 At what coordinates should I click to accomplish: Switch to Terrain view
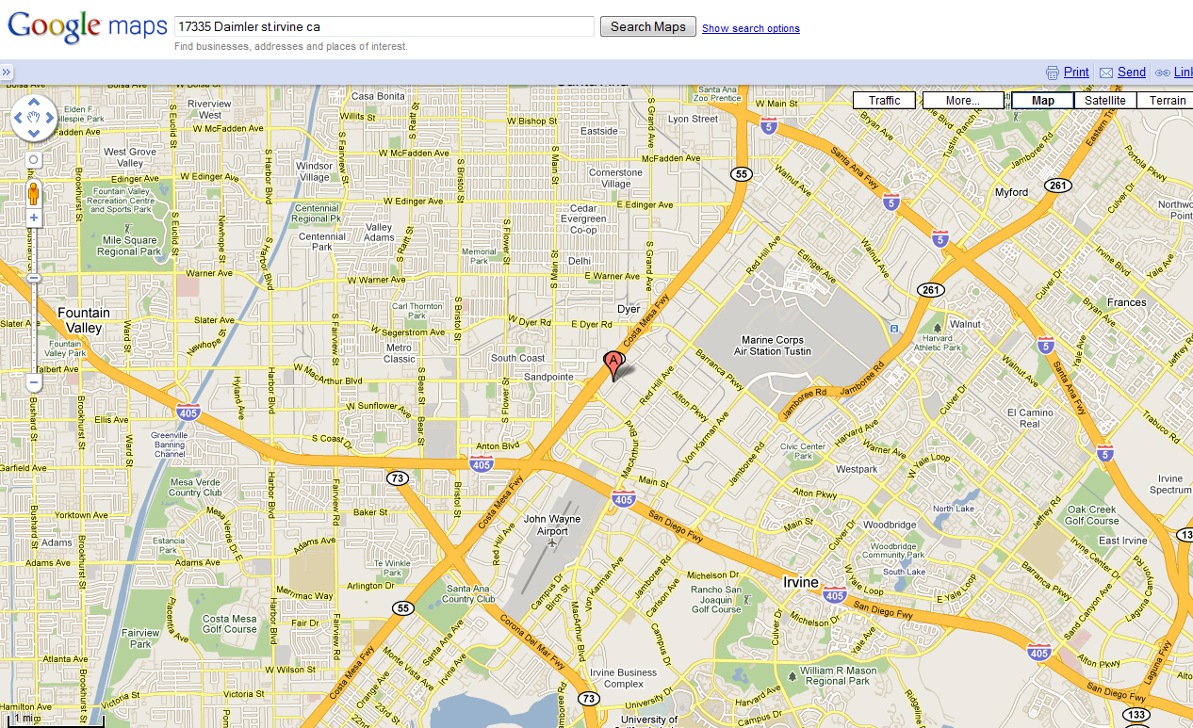click(1167, 101)
